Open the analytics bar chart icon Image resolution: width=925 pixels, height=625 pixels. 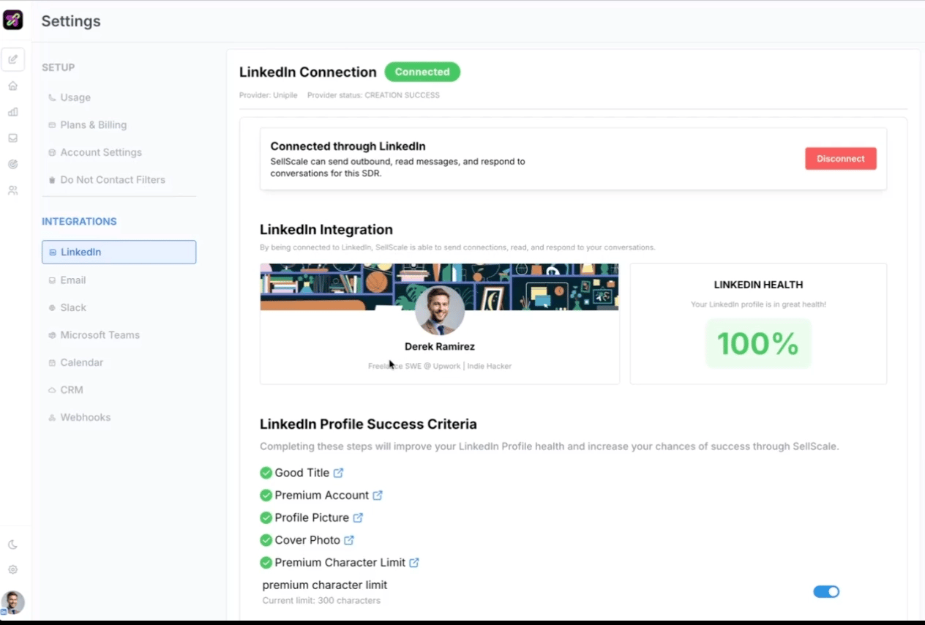click(x=12, y=112)
